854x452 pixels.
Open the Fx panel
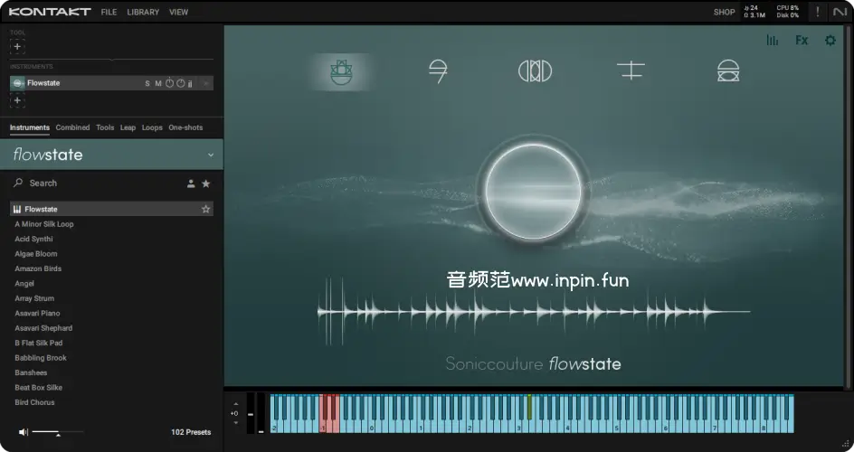pyautogui.click(x=802, y=41)
